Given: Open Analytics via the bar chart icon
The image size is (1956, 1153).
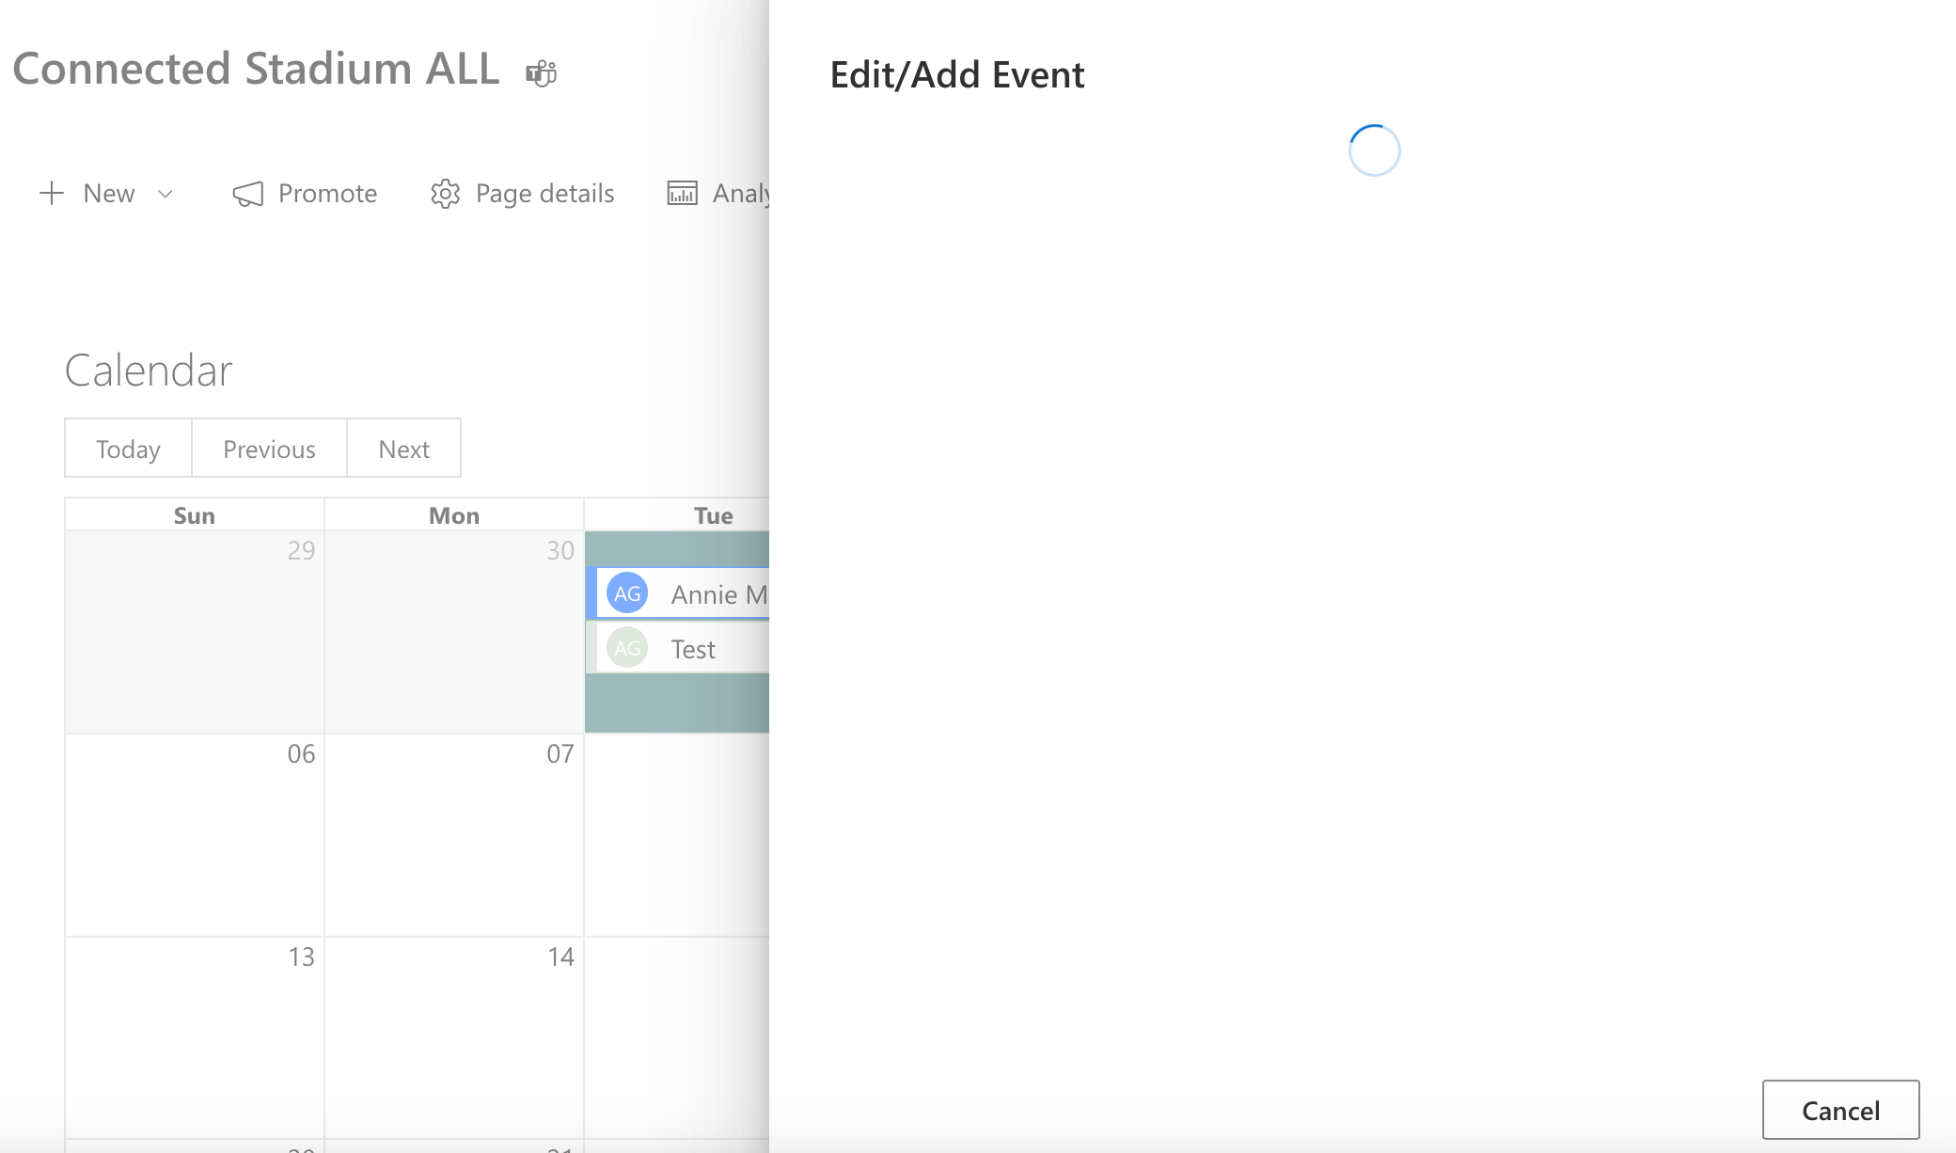Looking at the screenshot, I should click(x=683, y=194).
